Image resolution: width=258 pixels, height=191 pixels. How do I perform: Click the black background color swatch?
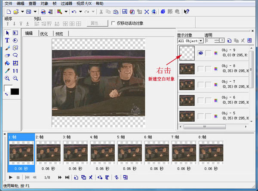point(15,92)
